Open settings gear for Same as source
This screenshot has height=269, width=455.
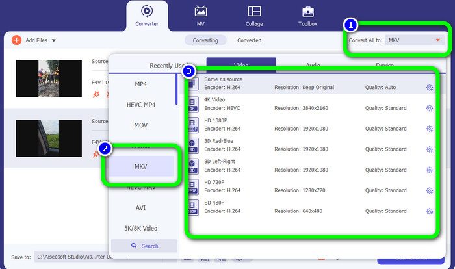[x=429, y=88]
